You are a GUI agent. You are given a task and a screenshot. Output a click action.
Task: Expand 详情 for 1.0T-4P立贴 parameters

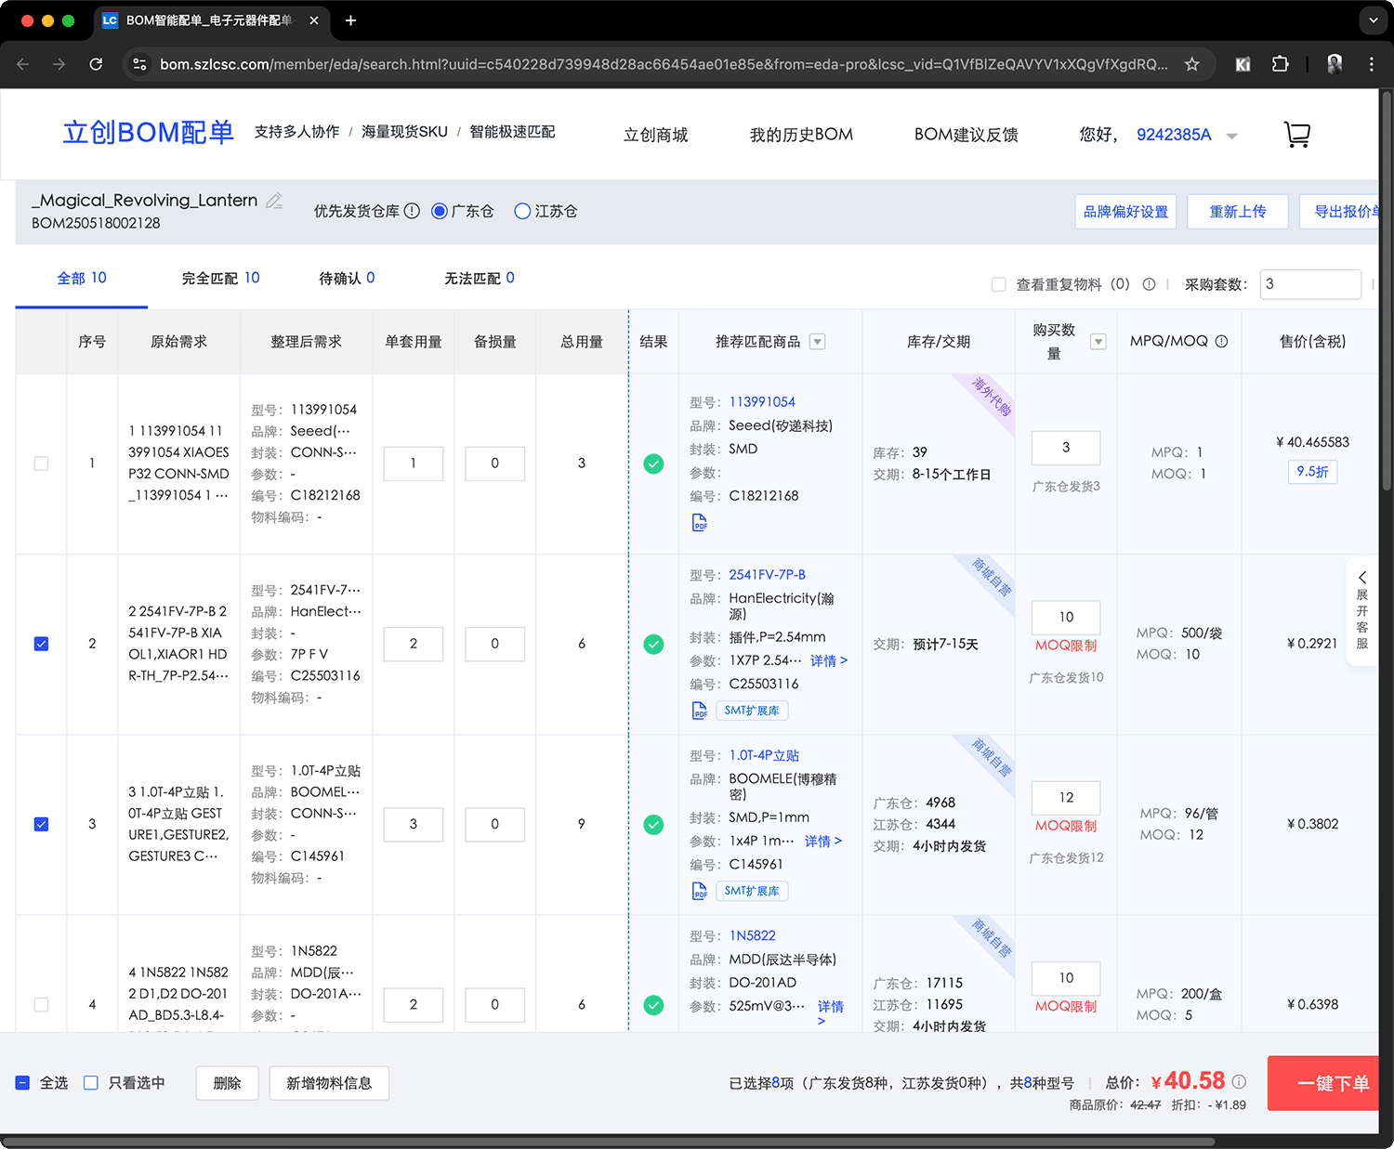[x=823, y=841]
